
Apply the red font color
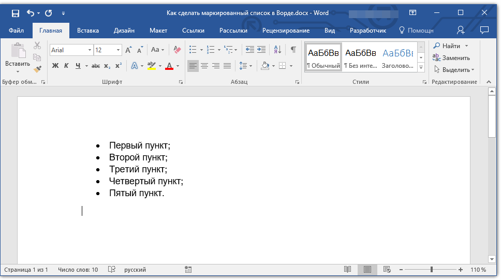click(169, 66)
